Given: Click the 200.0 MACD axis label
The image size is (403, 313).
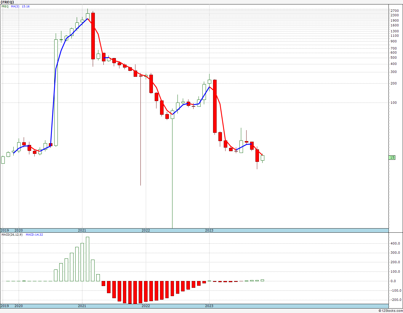Looking at the screenshot, I should point(395,262).
